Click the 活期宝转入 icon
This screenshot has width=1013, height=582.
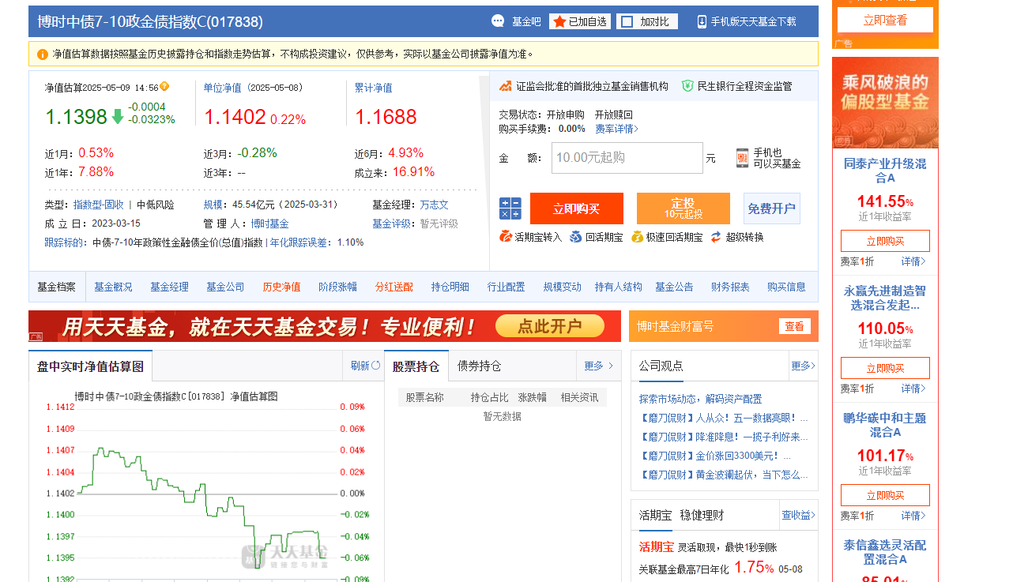point(506,236)
